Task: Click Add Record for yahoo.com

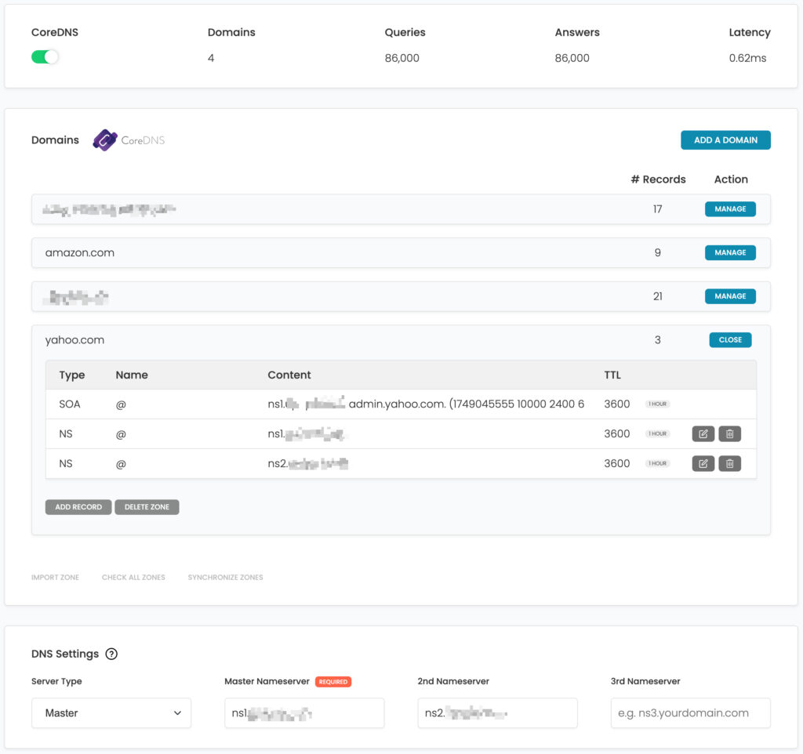Action: coord(78,506)
